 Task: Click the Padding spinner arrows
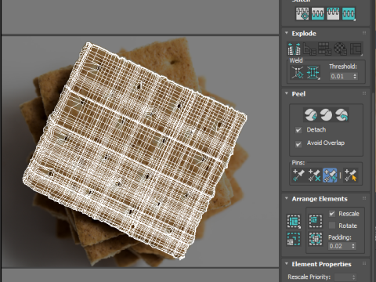[x=353, y=246]
